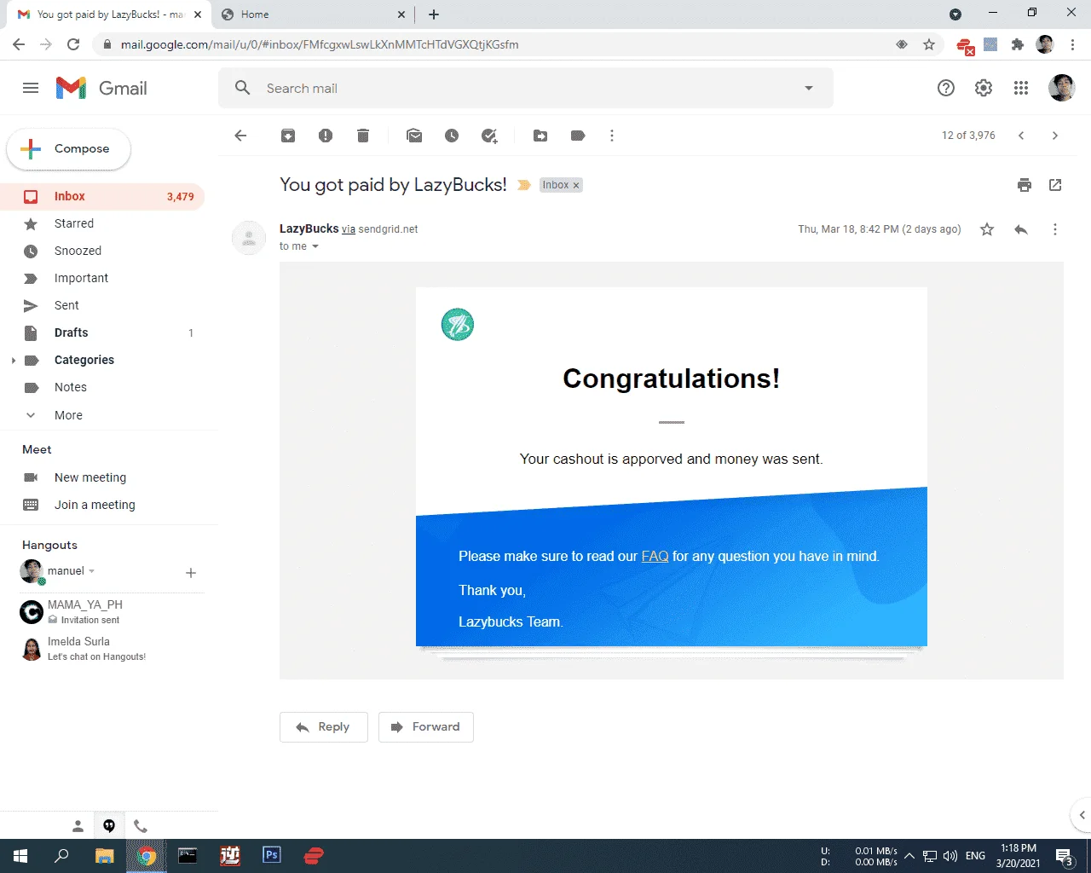Select Join a meeting
Image resolution: width=1091 pixels, height=873 pixels.
95,505
